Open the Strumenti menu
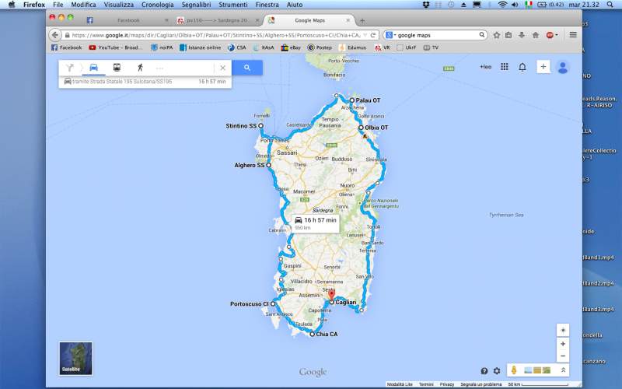622x389 pixels. tap(232, 5)
